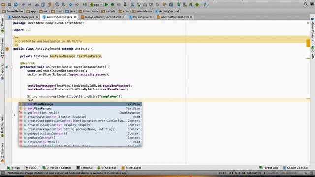Open the Event Log panel
Image resolution: width=315 pixels, height=177 pixels.
point(268,168)
